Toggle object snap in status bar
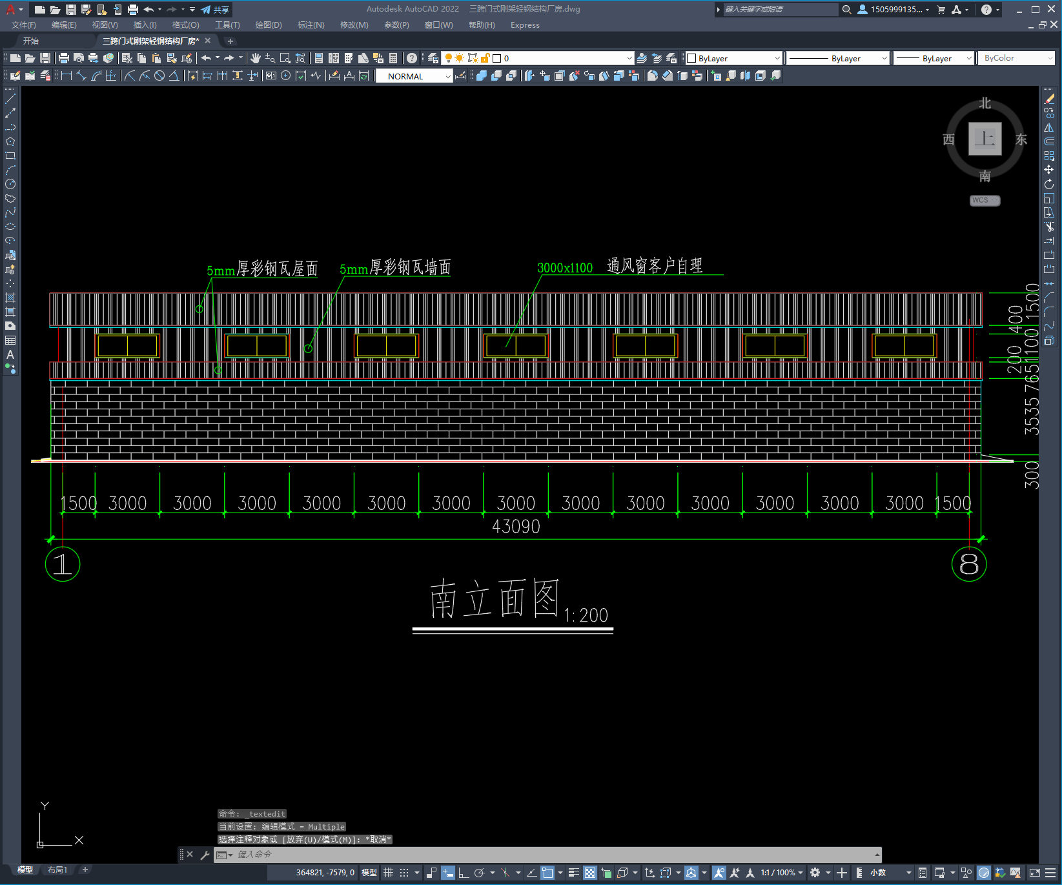 pos(547,873)
